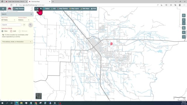Run search with the magnifier button
The width and height of the screenshot is (187, 105).
click(30, 25)
